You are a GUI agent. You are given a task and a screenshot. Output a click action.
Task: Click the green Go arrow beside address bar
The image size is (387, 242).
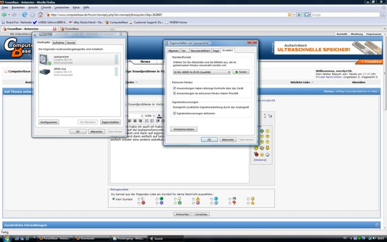click(299, 15)
